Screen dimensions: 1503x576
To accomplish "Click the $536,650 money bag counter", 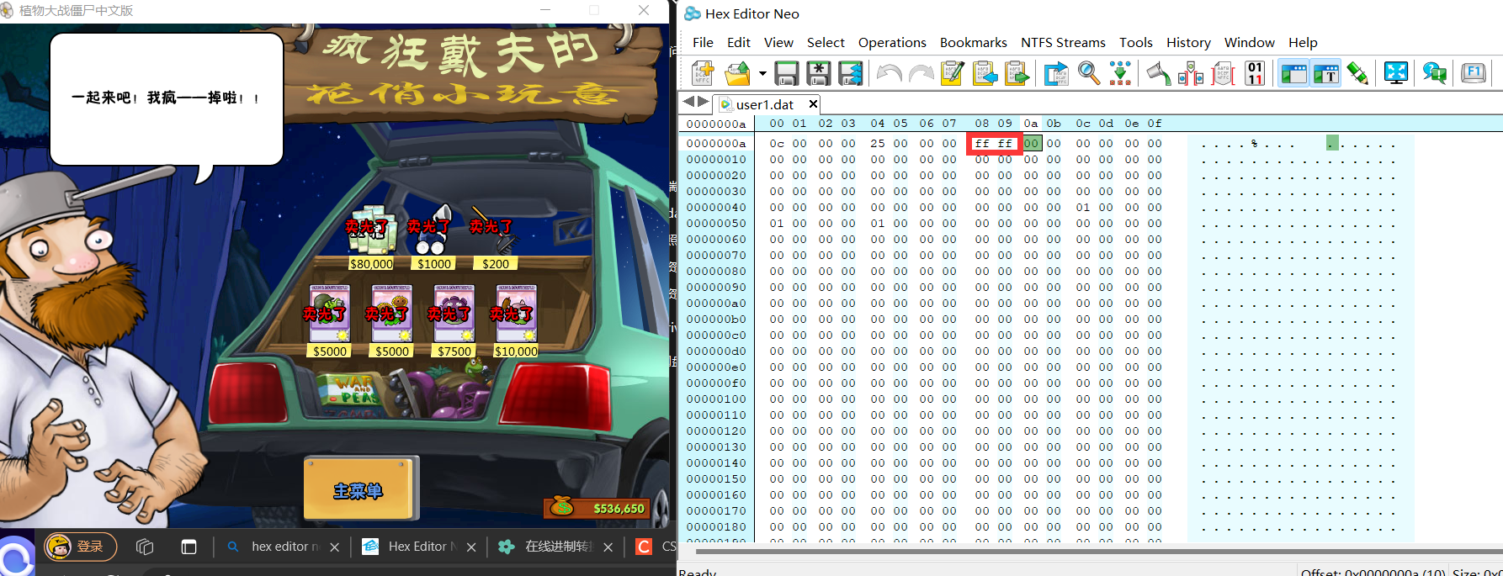I will tap(598, 507).
